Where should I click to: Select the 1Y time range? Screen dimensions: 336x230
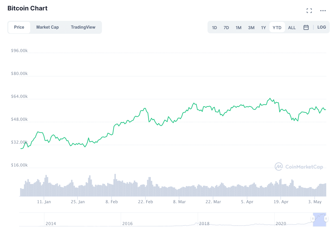(x=263, y=28)
